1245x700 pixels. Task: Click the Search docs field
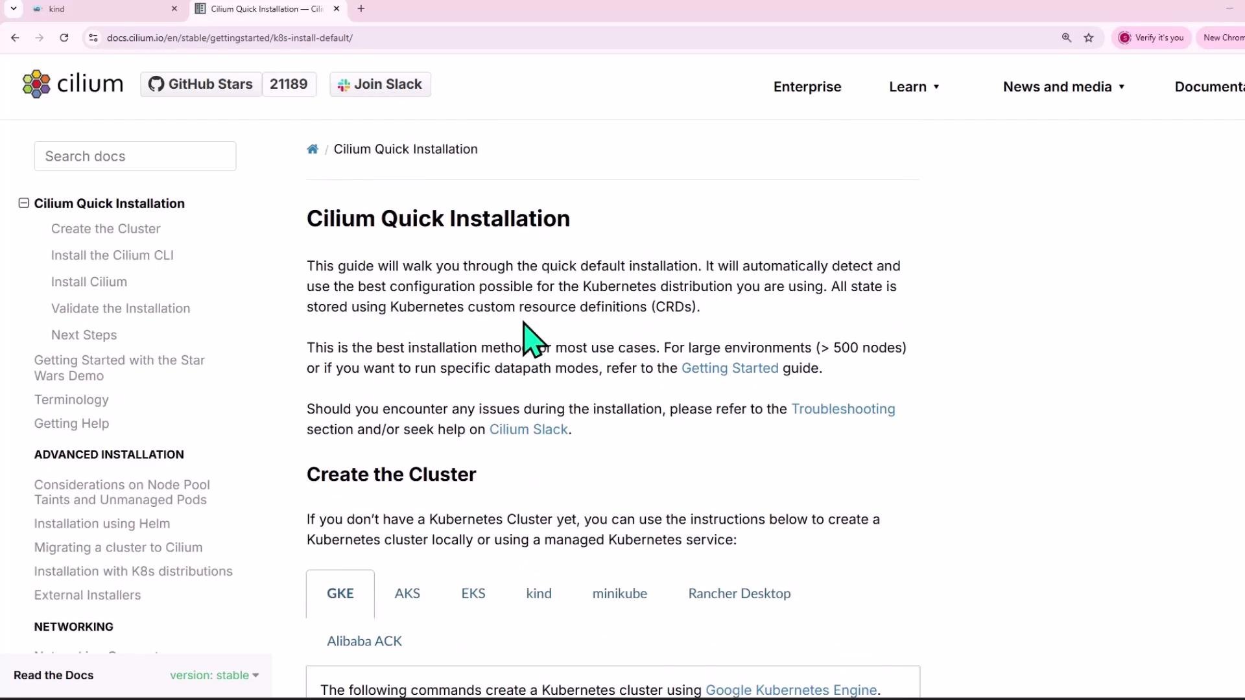click(x=135, y=156)
